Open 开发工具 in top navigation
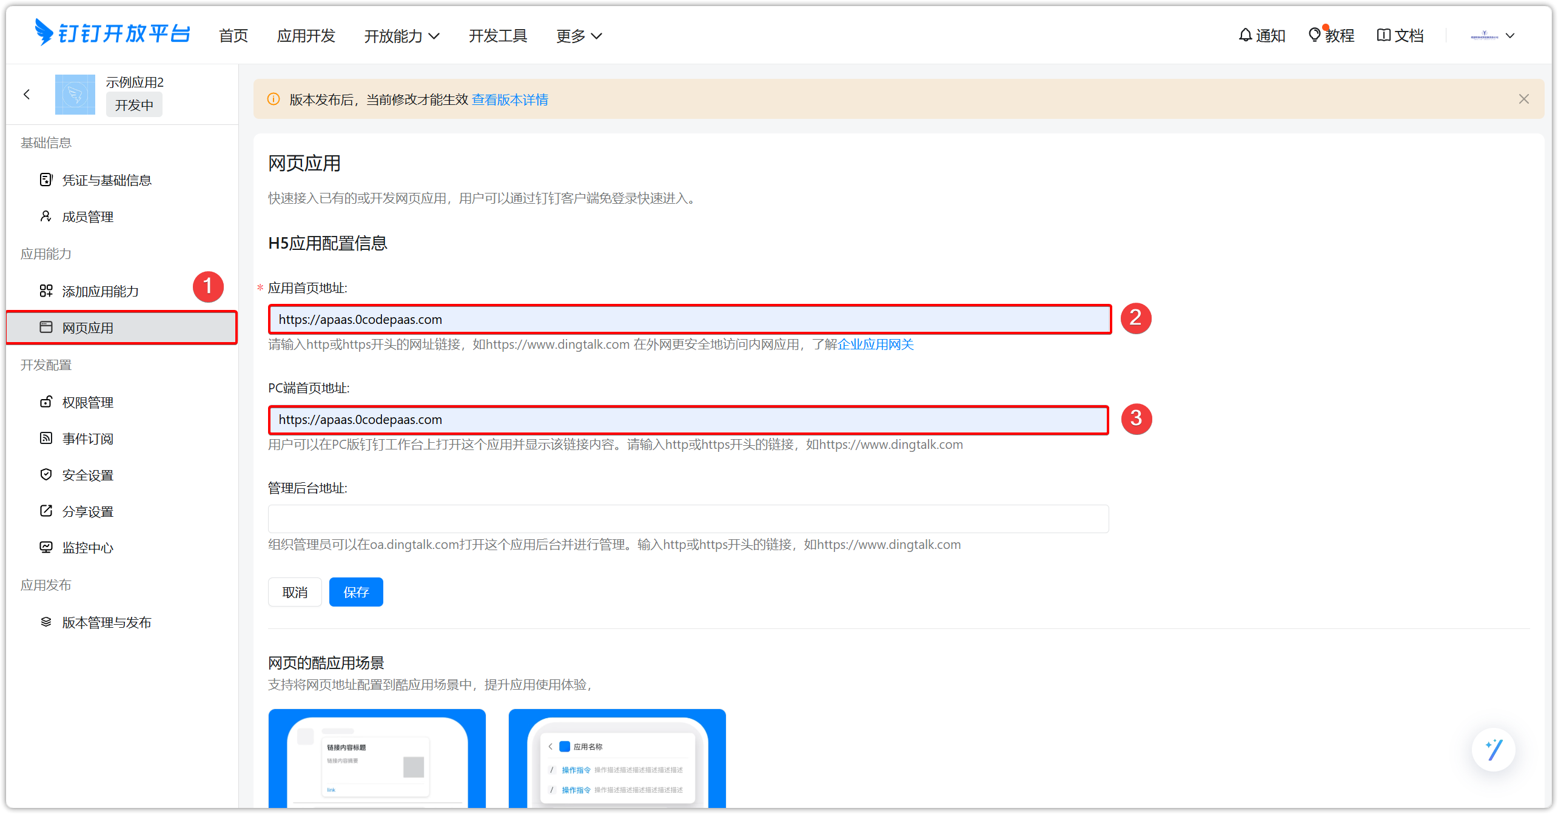Image resolution: width=1558 pixels, height=814 pixels. point(498,36)
